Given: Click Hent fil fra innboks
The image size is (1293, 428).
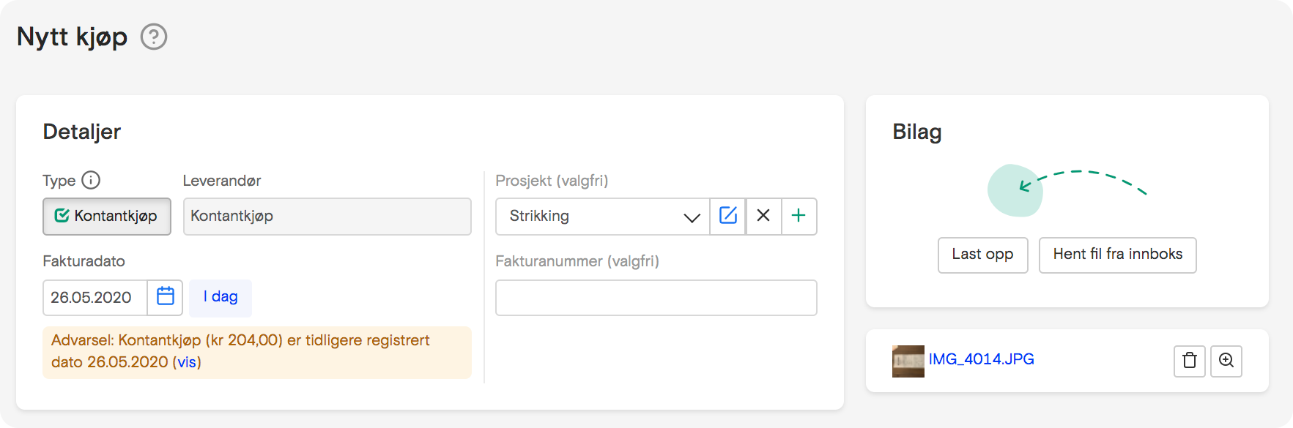Looking at the screenshot, I should pyautogui.click(x=1117, y=255).
